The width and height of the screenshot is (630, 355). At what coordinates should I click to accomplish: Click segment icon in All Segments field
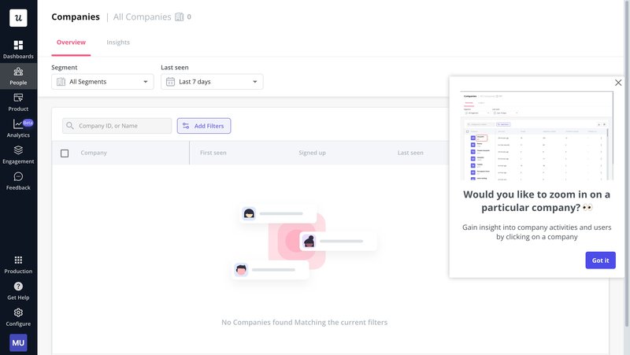click(61, 82)
